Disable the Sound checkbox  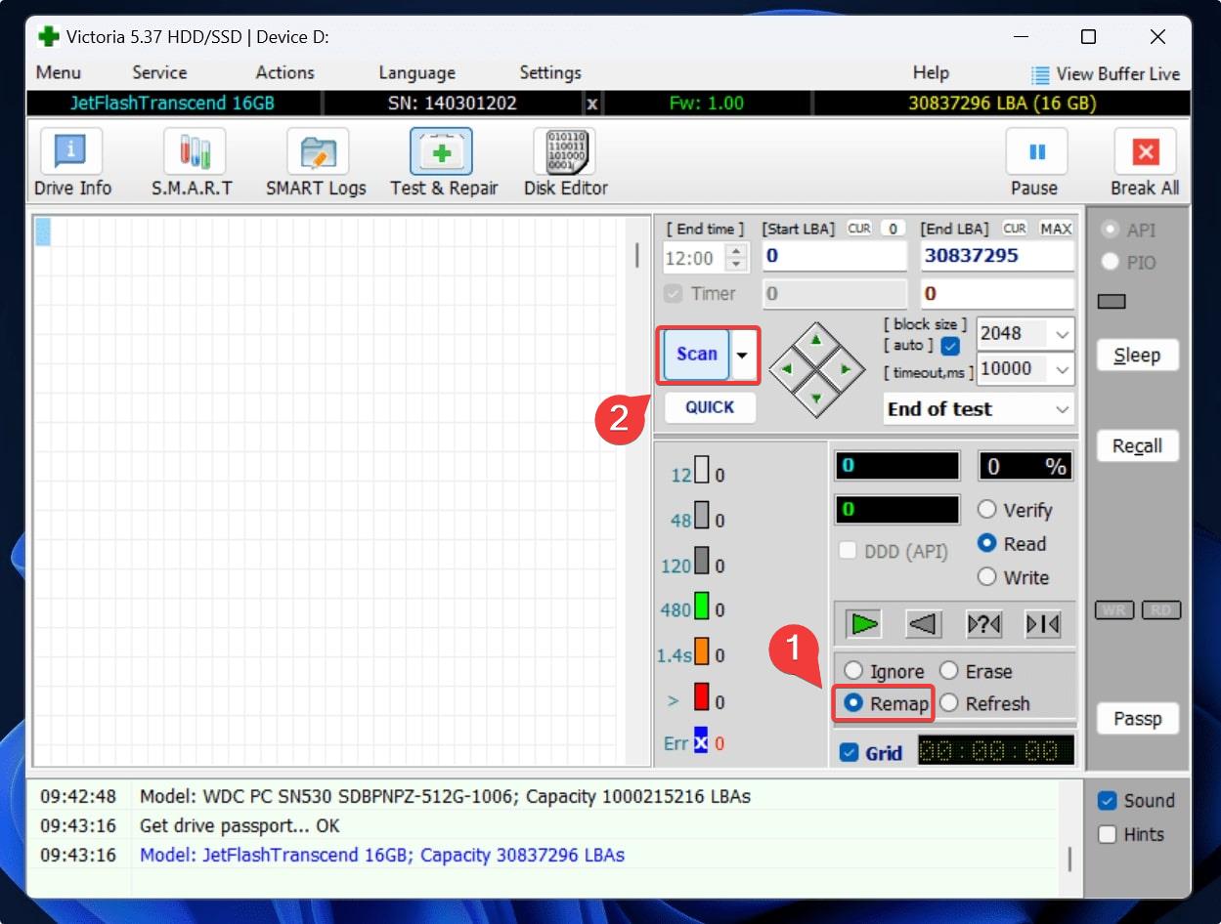(1107, 801)
